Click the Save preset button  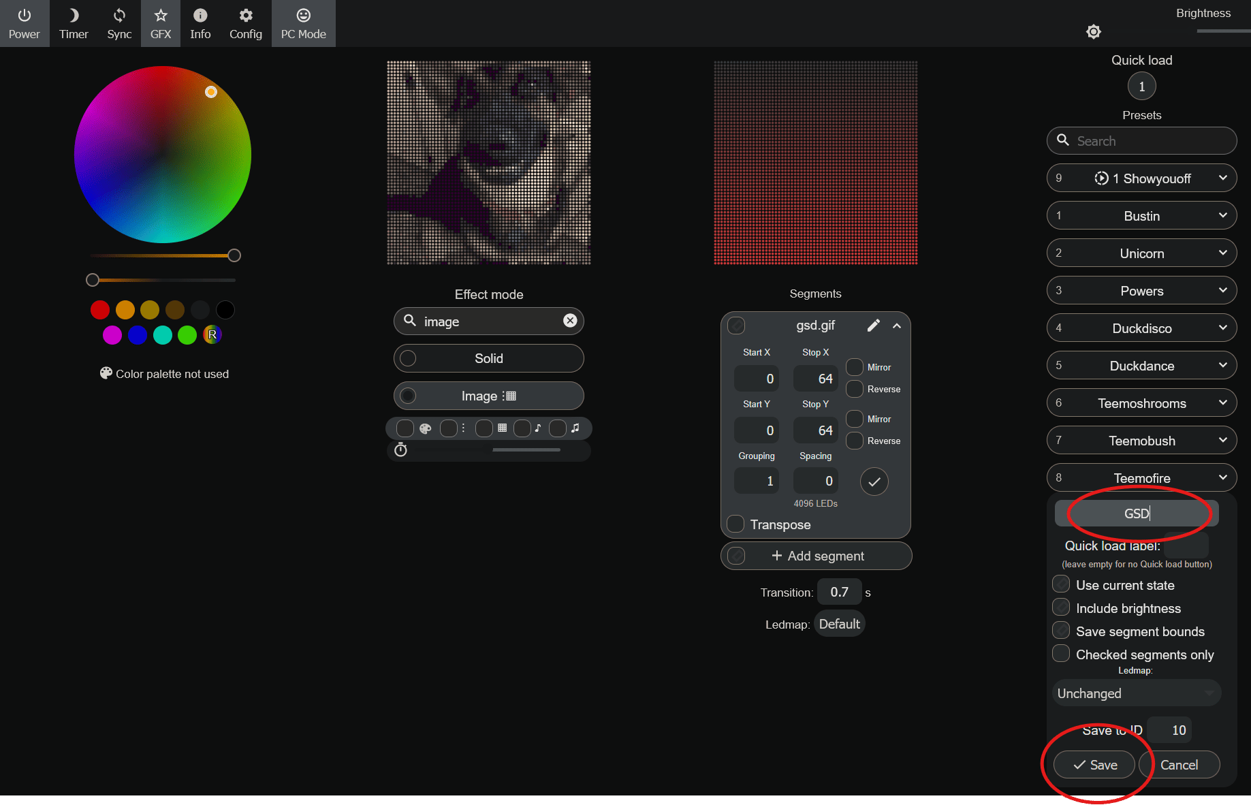pyautogui.click(x=1094, y=765)
